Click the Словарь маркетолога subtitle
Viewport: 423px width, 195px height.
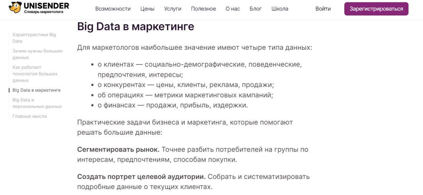point(44,12)
